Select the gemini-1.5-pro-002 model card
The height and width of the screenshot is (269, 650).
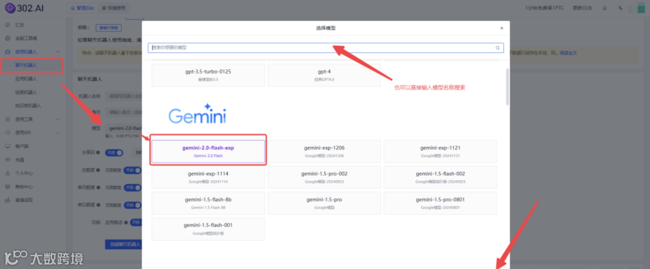coord(324,177)
